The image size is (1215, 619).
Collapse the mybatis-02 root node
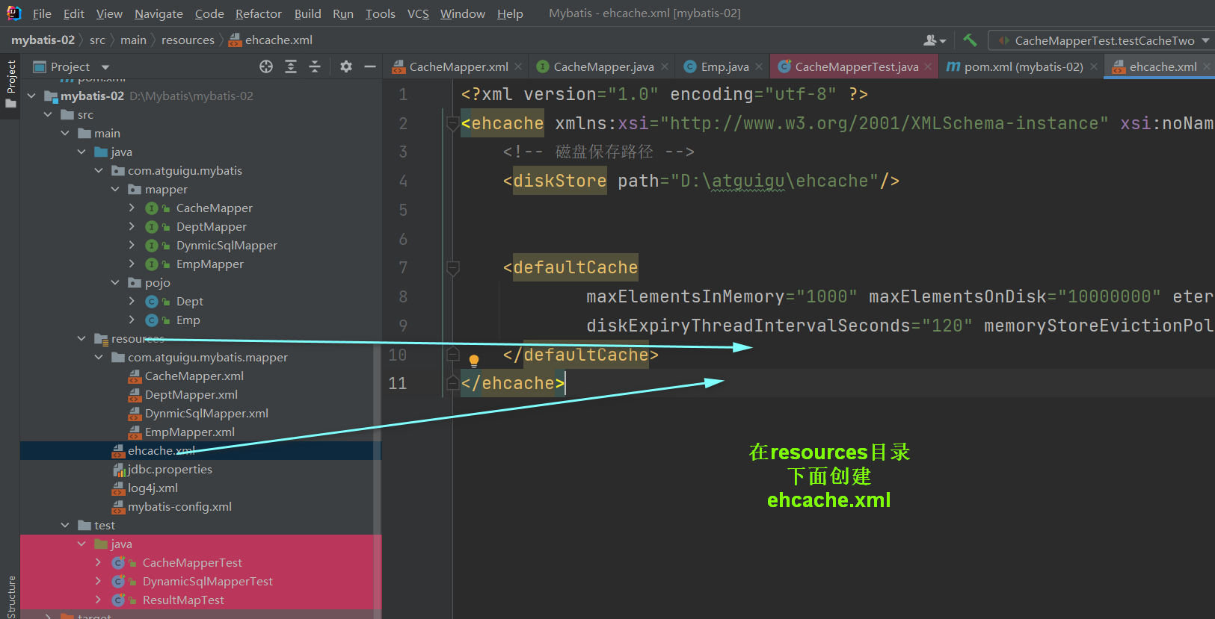(31, 96)
